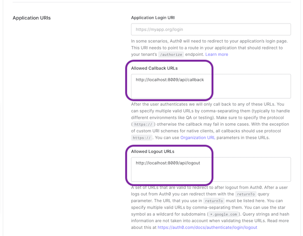Screen dimensions: 303x236
Task: Click the 'In some scenarios, Auth0' description text
Action: point(209,48)
